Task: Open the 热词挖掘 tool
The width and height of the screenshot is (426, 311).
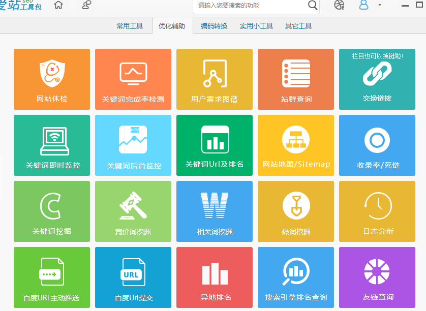Action: (x=295, y=211)
